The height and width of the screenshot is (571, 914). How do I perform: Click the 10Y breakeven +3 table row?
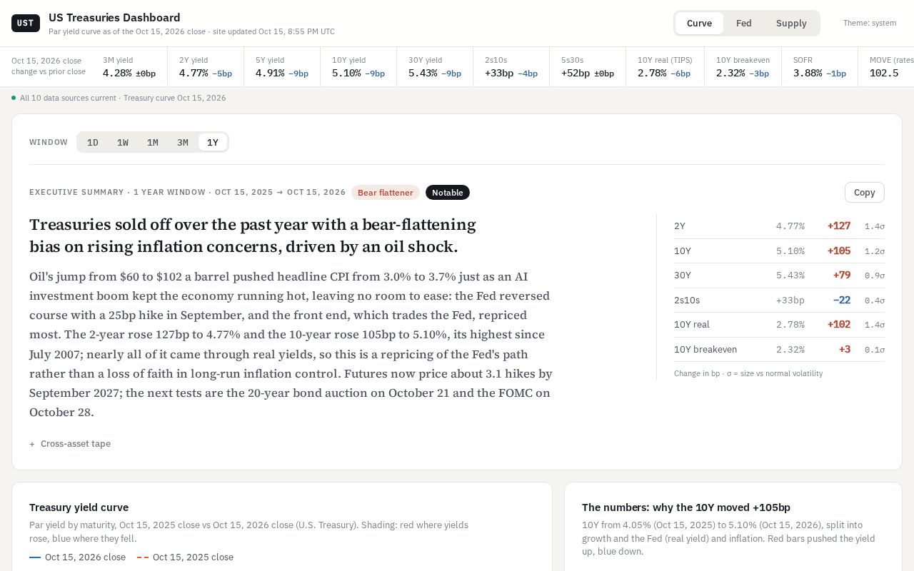coord(779,350)
